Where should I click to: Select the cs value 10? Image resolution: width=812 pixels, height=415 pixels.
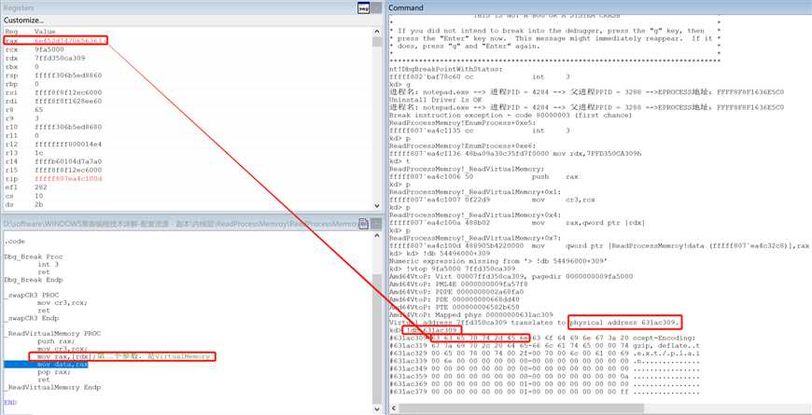click(x=39, y=196)
